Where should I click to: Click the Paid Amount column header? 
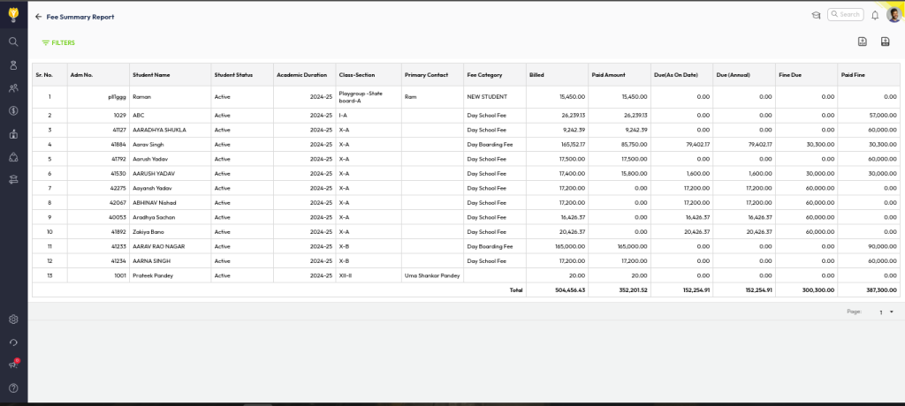(x=608, y=74)
